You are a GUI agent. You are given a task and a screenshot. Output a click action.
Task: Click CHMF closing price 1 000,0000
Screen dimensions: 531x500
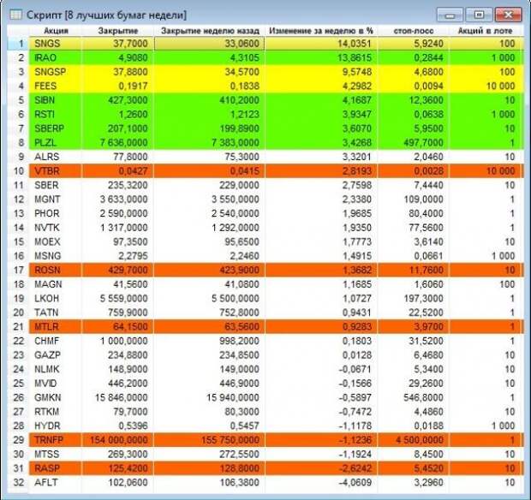[x=124, y=341]
